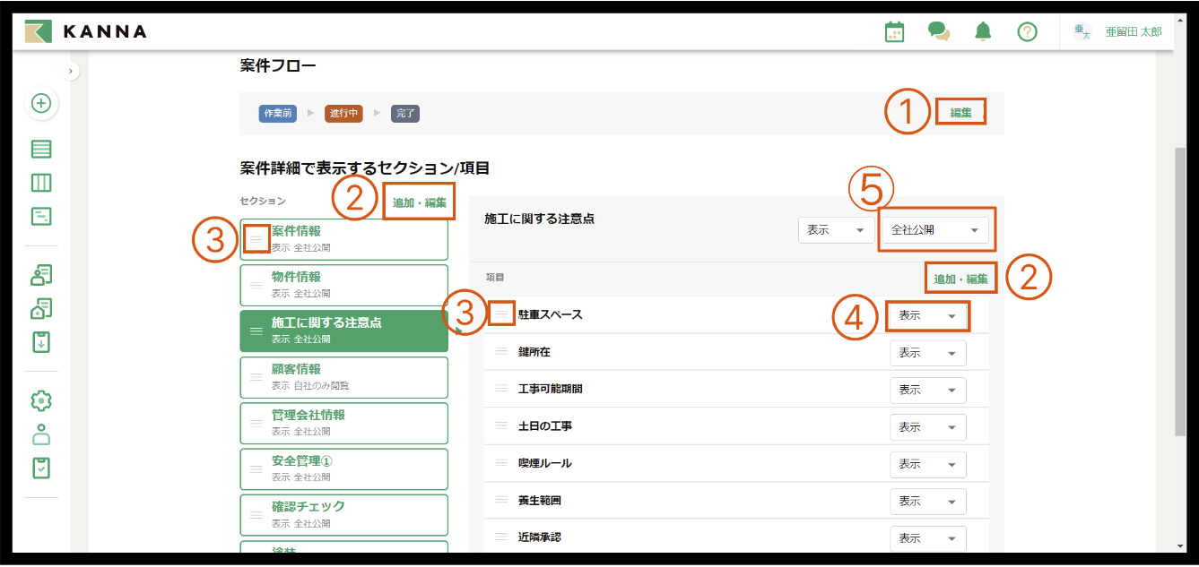Viewport: 1199px width, 567px height.
Task: Click the 進行中 status tag
Action: tap(343, 114)
